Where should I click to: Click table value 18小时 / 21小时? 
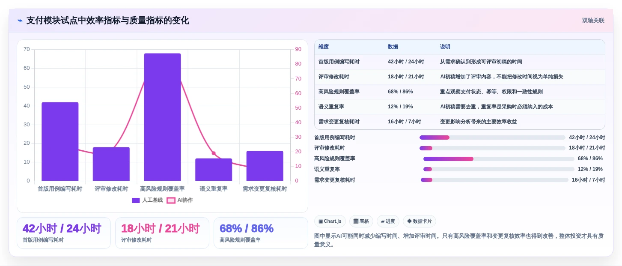[x=406, y=77]
